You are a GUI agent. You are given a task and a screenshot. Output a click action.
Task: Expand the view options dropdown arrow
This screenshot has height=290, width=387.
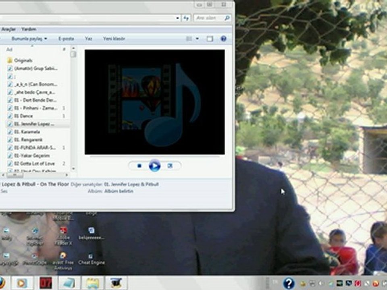197,39
